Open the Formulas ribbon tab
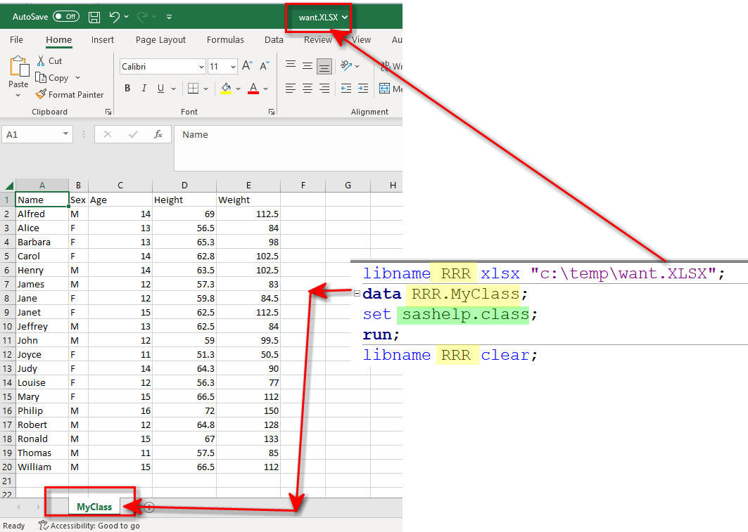This screenshot has height=532, width=748. pyautogui.click(x=225, y=40)
